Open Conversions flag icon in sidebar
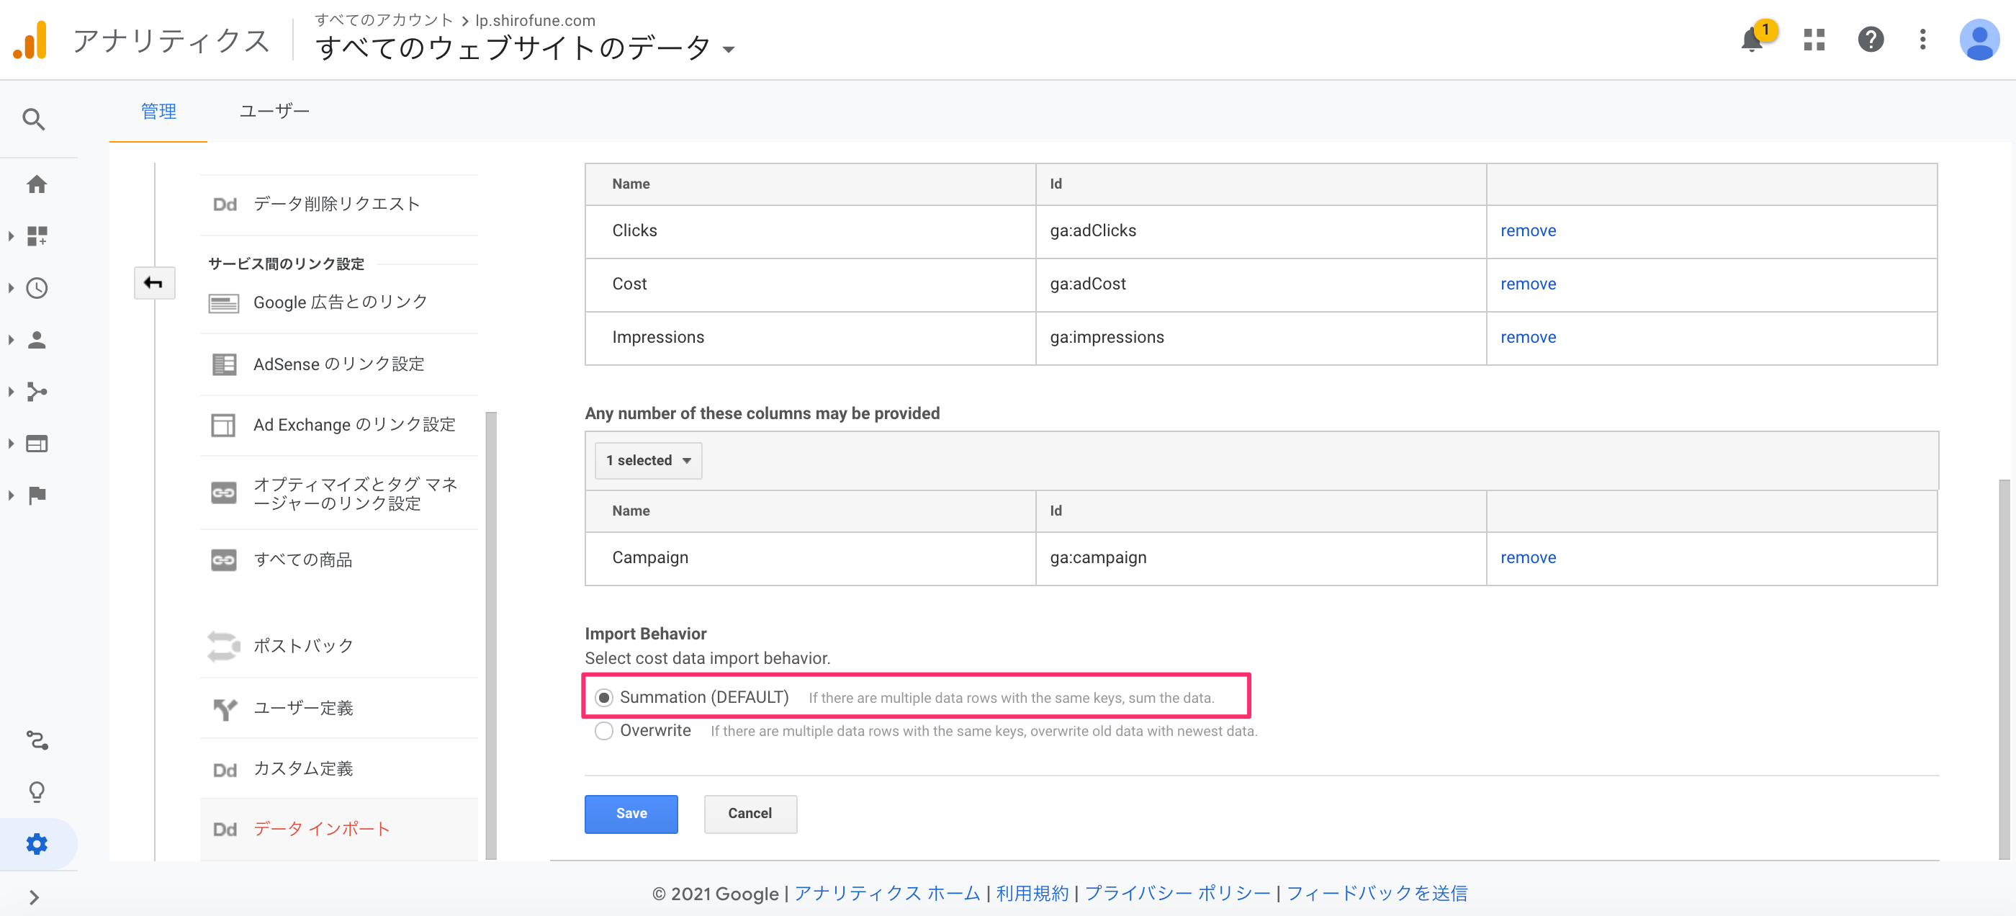This screenshot has height=916, width=2016. coord(37,495)
